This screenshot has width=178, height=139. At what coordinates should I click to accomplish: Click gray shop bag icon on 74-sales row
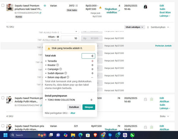coord(145,99)
